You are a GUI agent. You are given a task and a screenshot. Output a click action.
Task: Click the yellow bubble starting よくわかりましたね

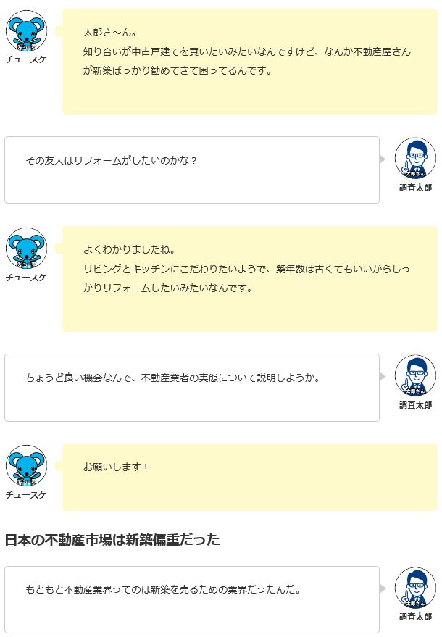coord(250,279)
